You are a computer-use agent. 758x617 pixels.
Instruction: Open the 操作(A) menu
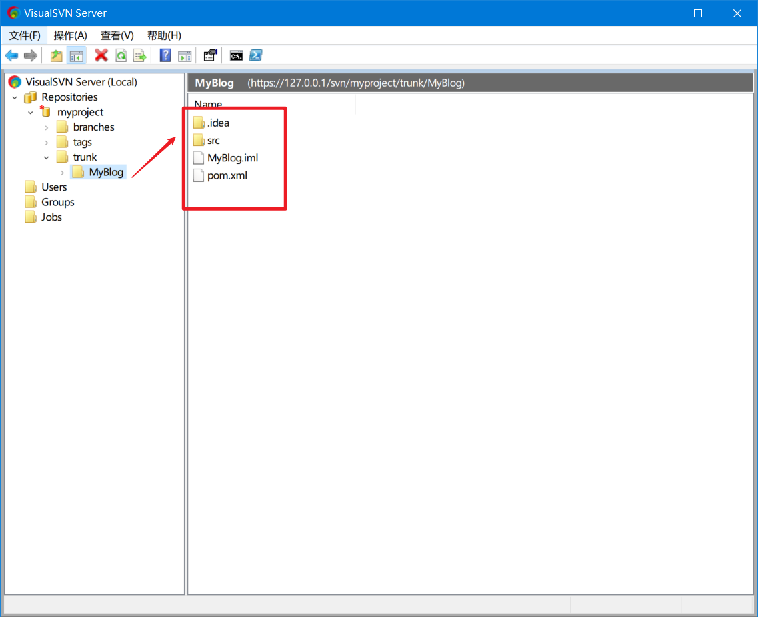point(71,35)
